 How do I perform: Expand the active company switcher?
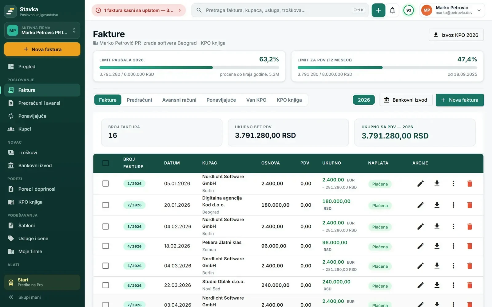point(42,30)
